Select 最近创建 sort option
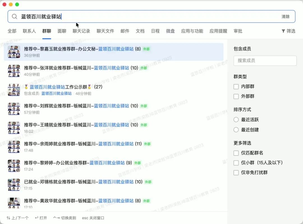The image size is (303, 224). click(236, 130)
